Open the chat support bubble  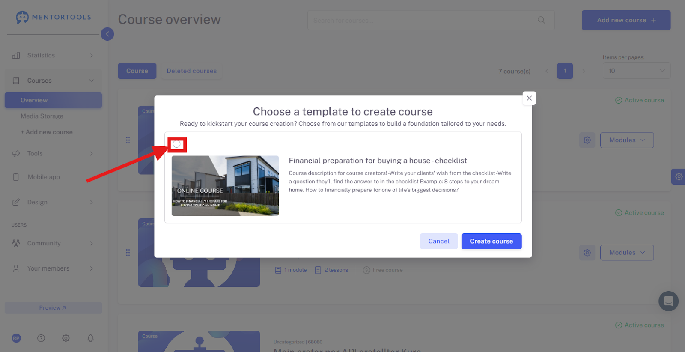[x=668, y=301]
